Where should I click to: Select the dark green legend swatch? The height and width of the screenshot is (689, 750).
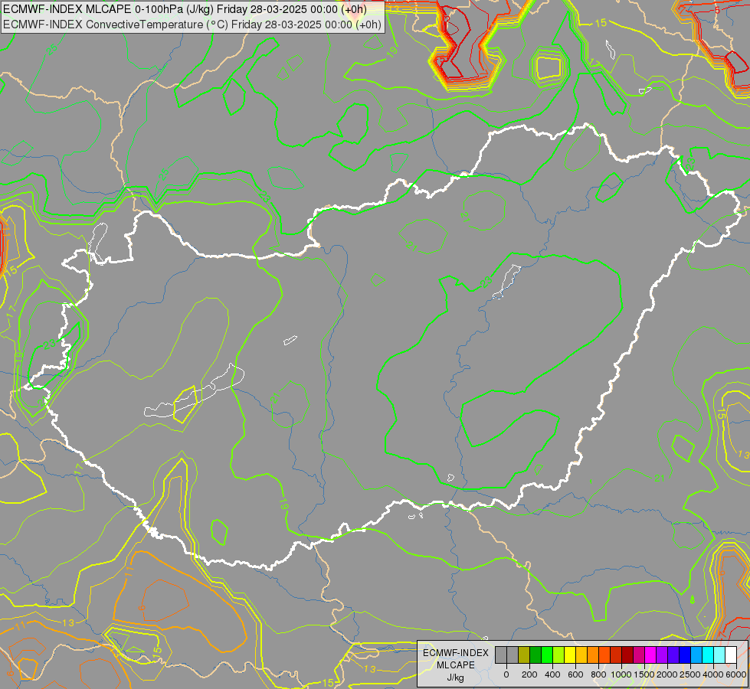(535, 655)
